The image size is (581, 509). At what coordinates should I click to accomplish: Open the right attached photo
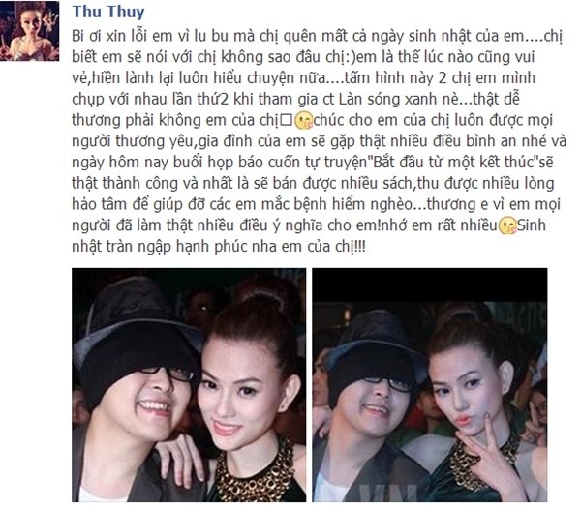[429, 385]
